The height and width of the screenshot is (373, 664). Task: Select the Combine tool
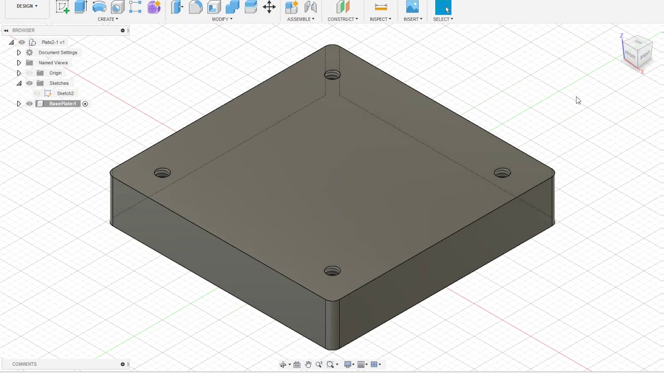pos(232,7)
